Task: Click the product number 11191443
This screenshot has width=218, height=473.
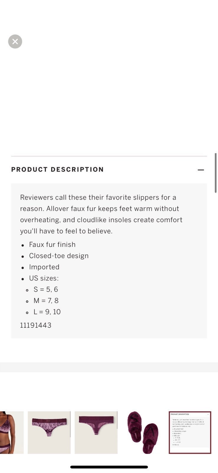Action: (36, 325)
